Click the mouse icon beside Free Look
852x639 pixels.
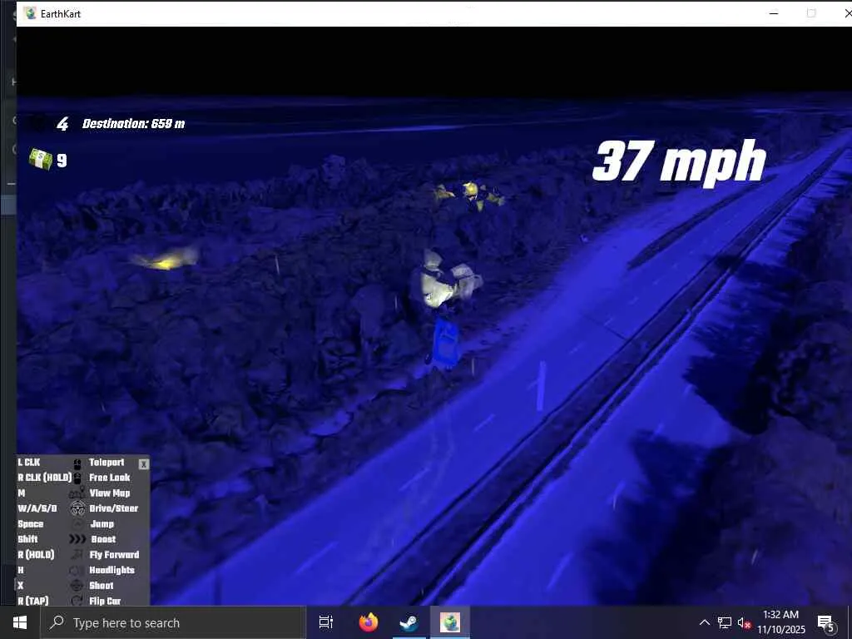[x=77, y=478]
